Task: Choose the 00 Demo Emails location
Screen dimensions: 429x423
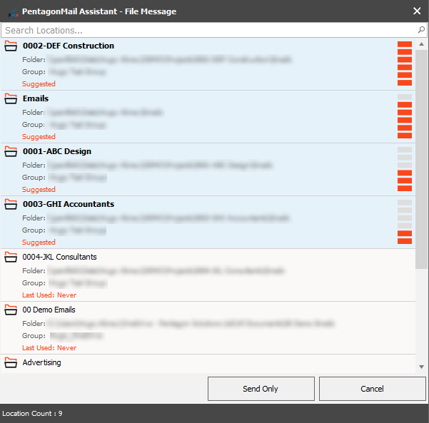Action: click(x=49, y=310)
